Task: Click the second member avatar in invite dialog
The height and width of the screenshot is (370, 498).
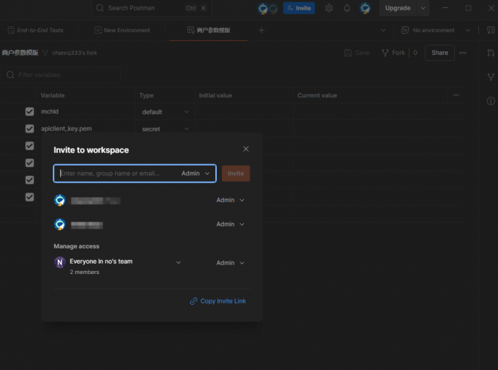Action: click(x=60, y=224)
